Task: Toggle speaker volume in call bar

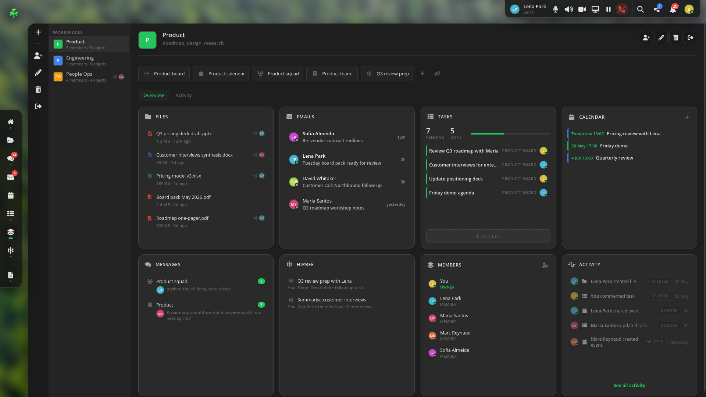Action: [x=569, y=9]
